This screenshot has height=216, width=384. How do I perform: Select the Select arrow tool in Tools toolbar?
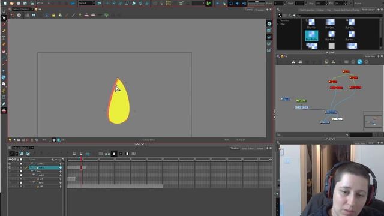(x=4, y=18)
